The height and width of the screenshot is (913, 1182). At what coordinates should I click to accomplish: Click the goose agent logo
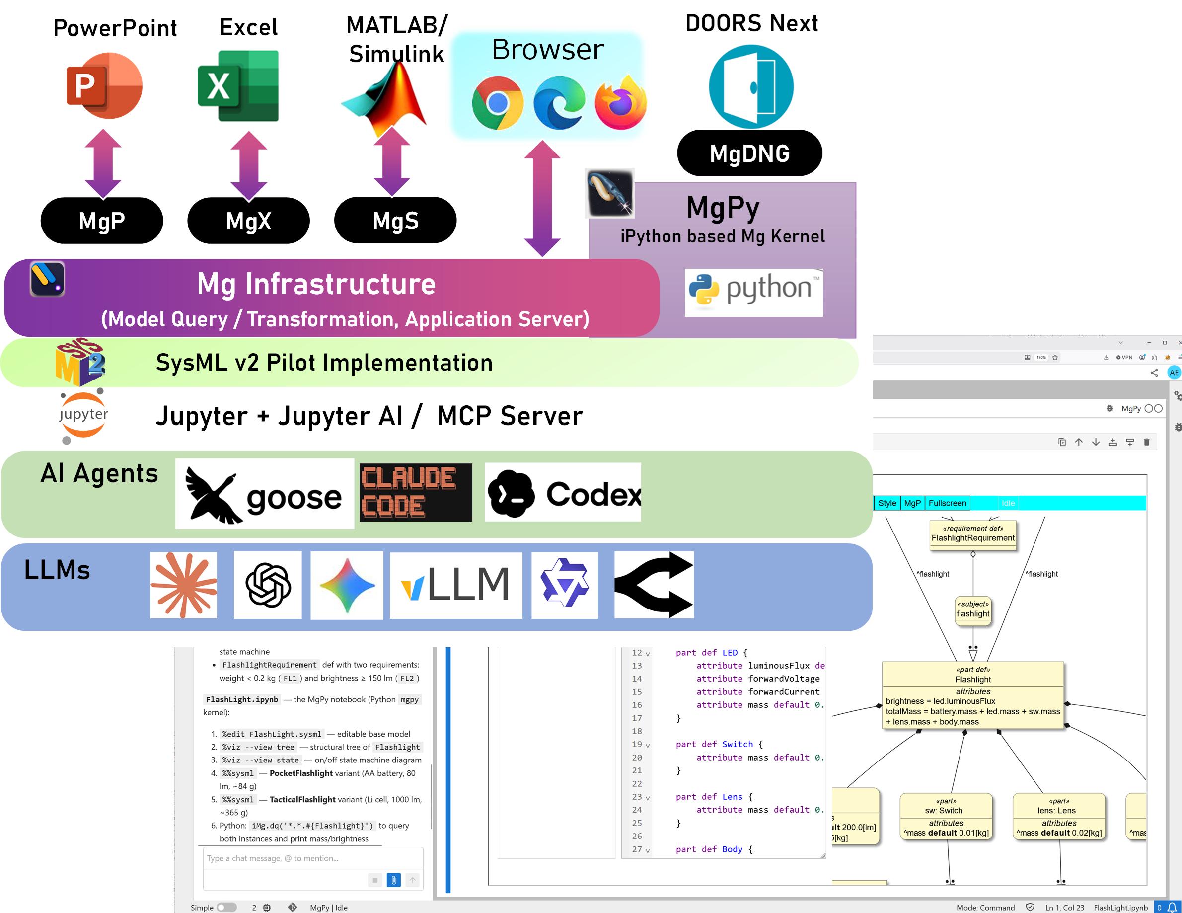265,494
